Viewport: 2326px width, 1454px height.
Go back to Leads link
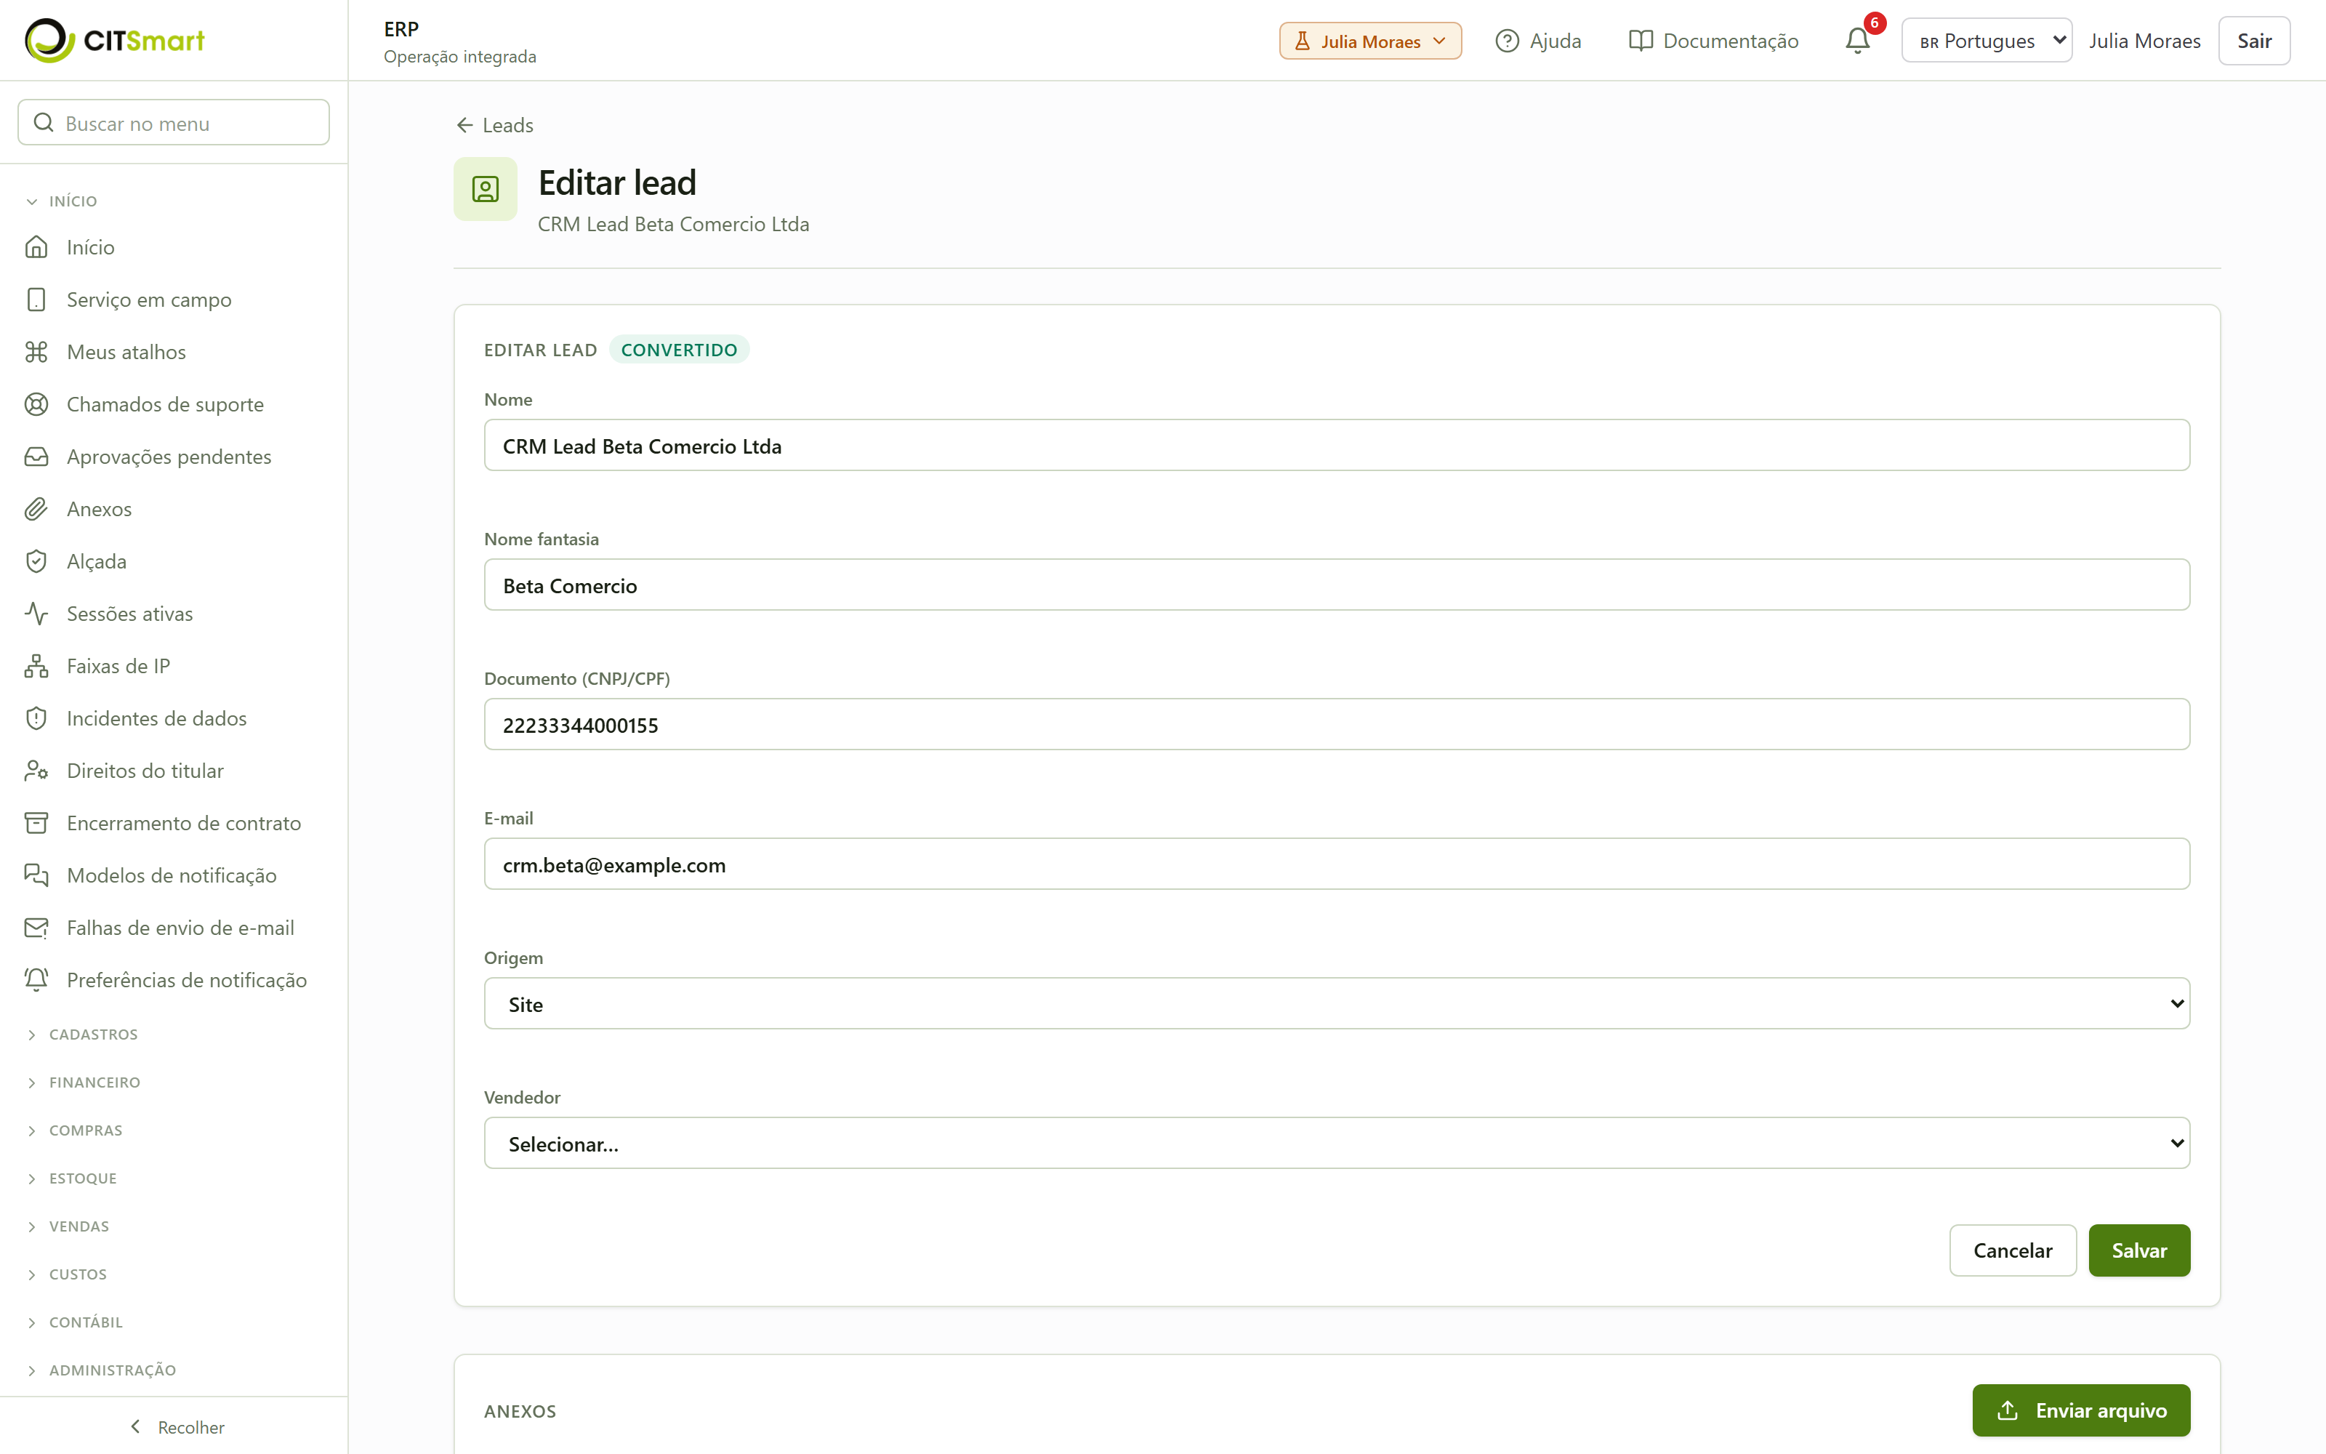[x=495, y=125]
